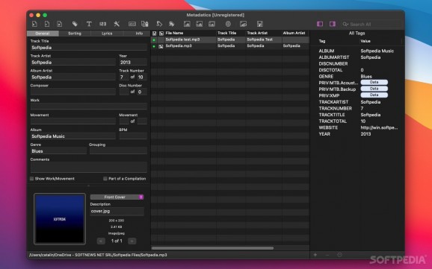Click the text field rename toolbar icon
The image size is (432, 269).
(x=132, y=24)
